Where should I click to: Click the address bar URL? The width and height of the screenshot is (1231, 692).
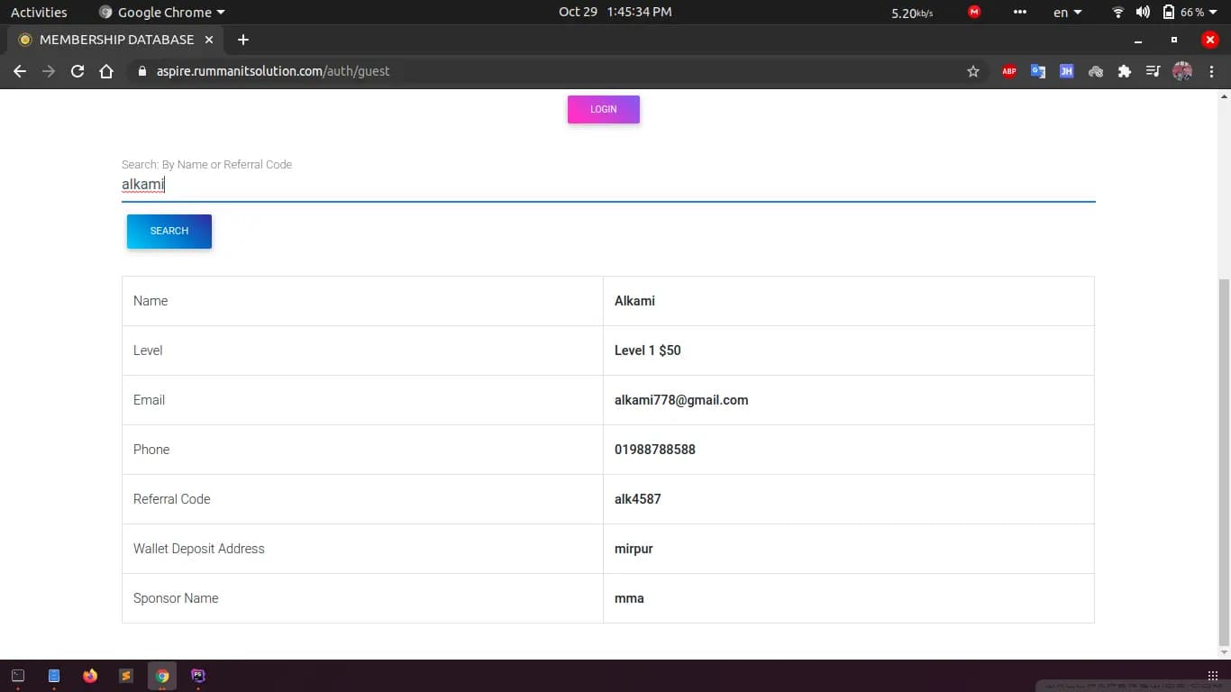point(273,71)
